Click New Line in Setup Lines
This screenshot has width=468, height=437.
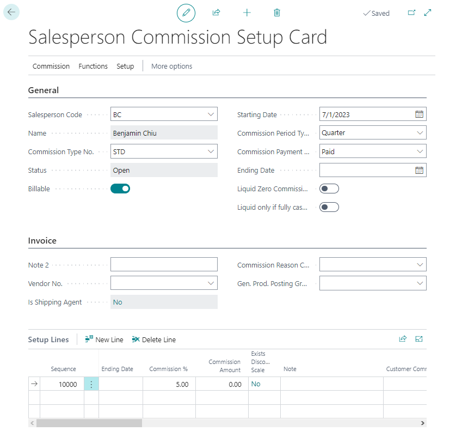[x=104, y=339]
